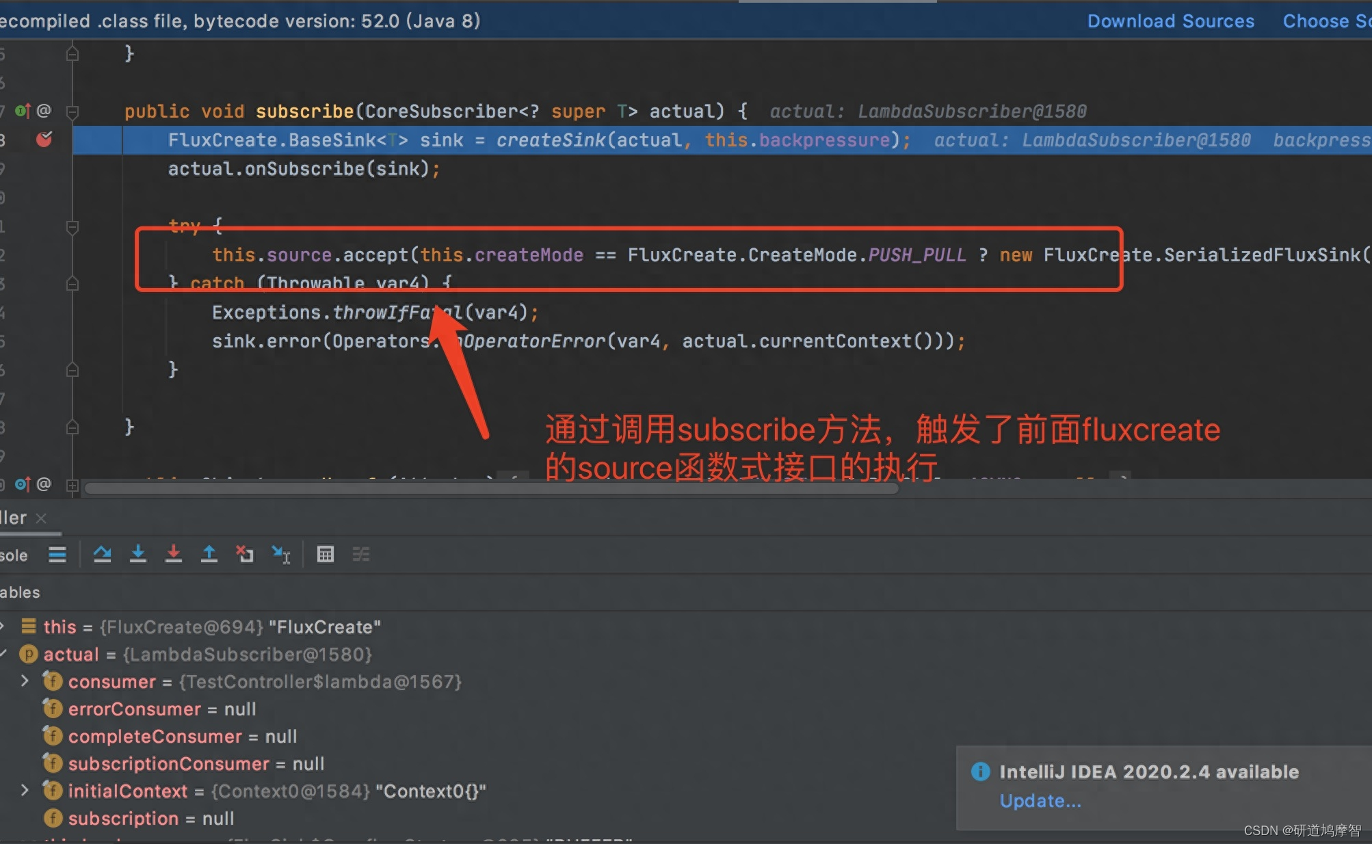
Task: Click the Run to Cursor icon
Action: [x=281, y=554]
